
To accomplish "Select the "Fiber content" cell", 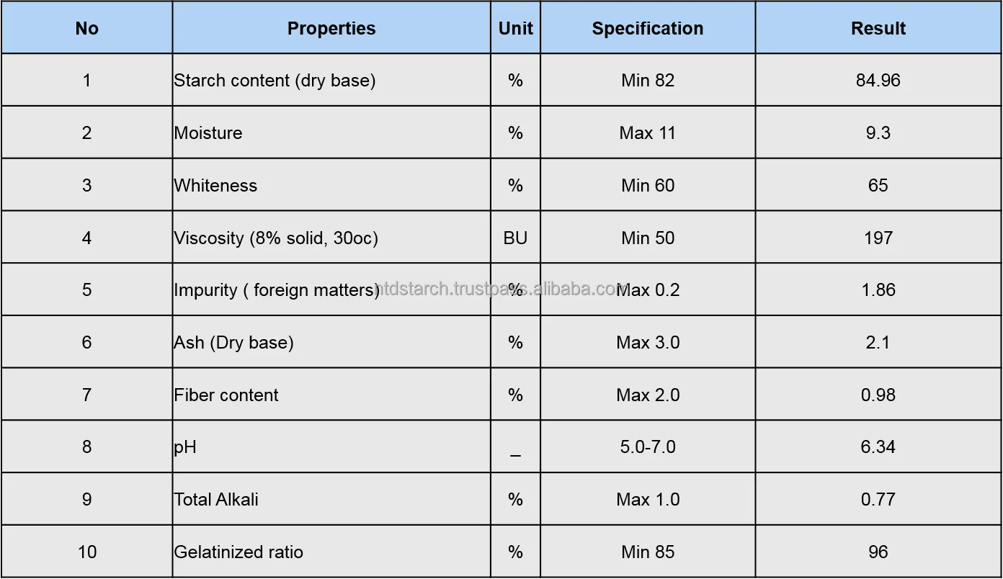I will [x=226, y=395].
